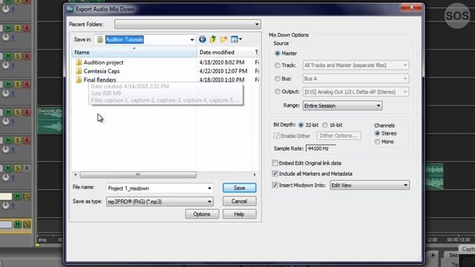
Task: Select Bus as mixdown source
Action: point(277,79)
